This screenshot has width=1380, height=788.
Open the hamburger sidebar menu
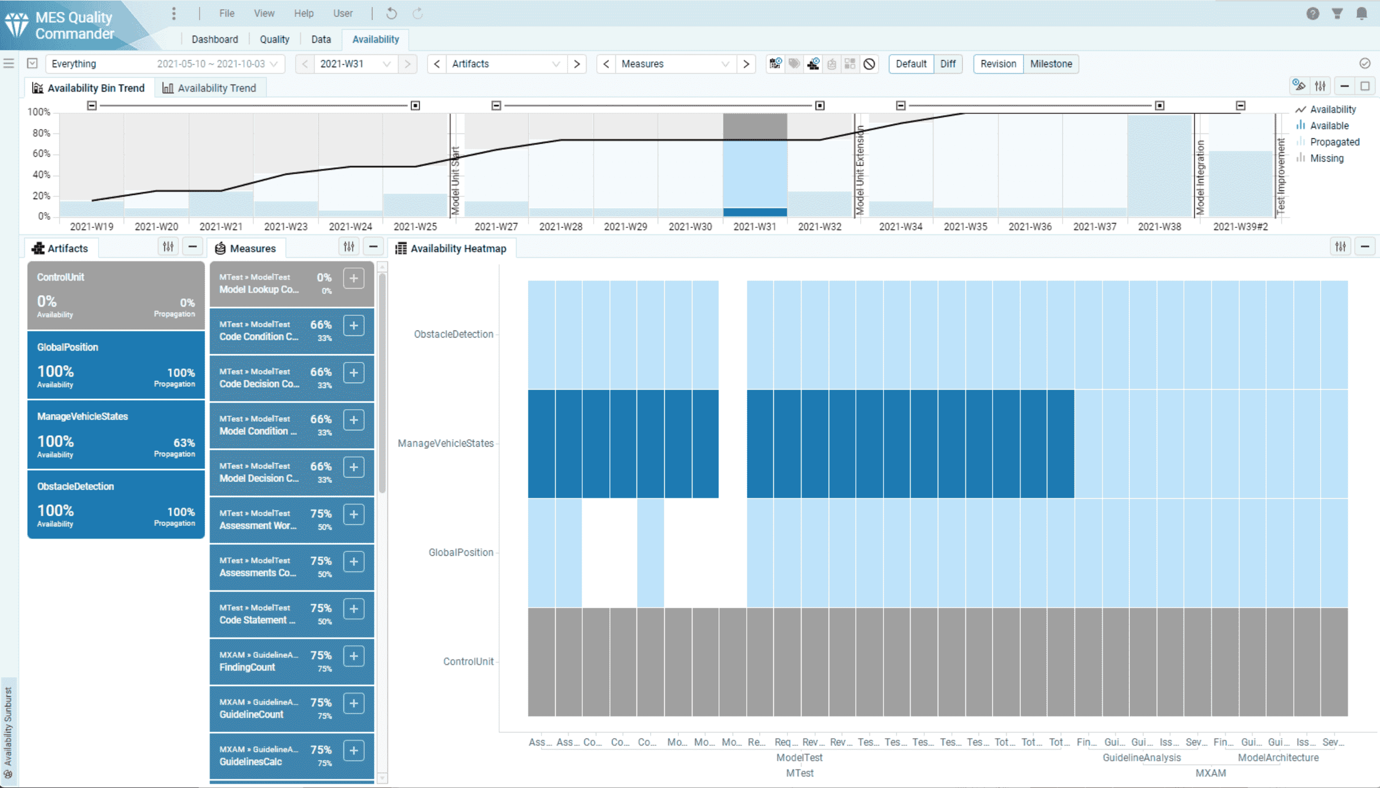[x=9, y=63]
